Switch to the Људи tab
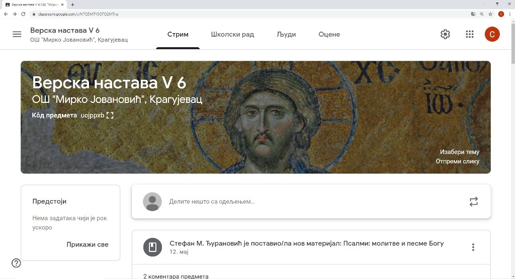The height and width of the screenshot is (279, 515). 286,35
